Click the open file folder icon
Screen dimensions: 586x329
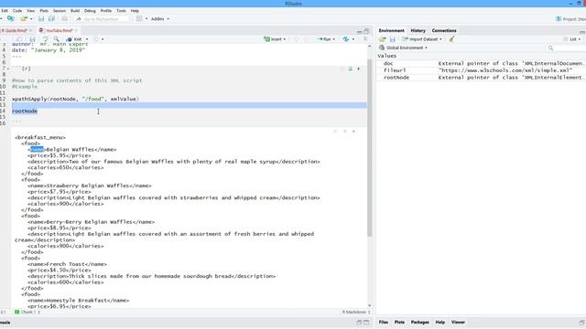point(24,18)
